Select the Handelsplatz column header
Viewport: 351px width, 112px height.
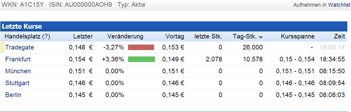pyautogui.click(x=23, y=37)
